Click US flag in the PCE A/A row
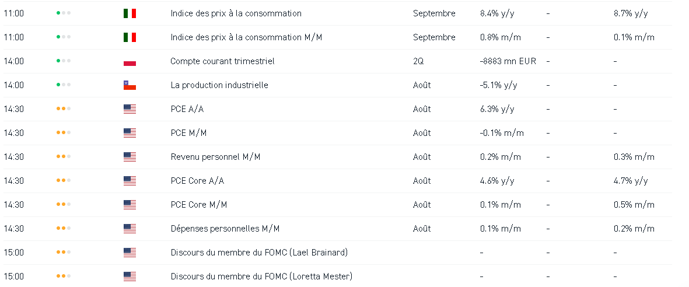This screenshot has width=689, height=287. pos(130,109)
